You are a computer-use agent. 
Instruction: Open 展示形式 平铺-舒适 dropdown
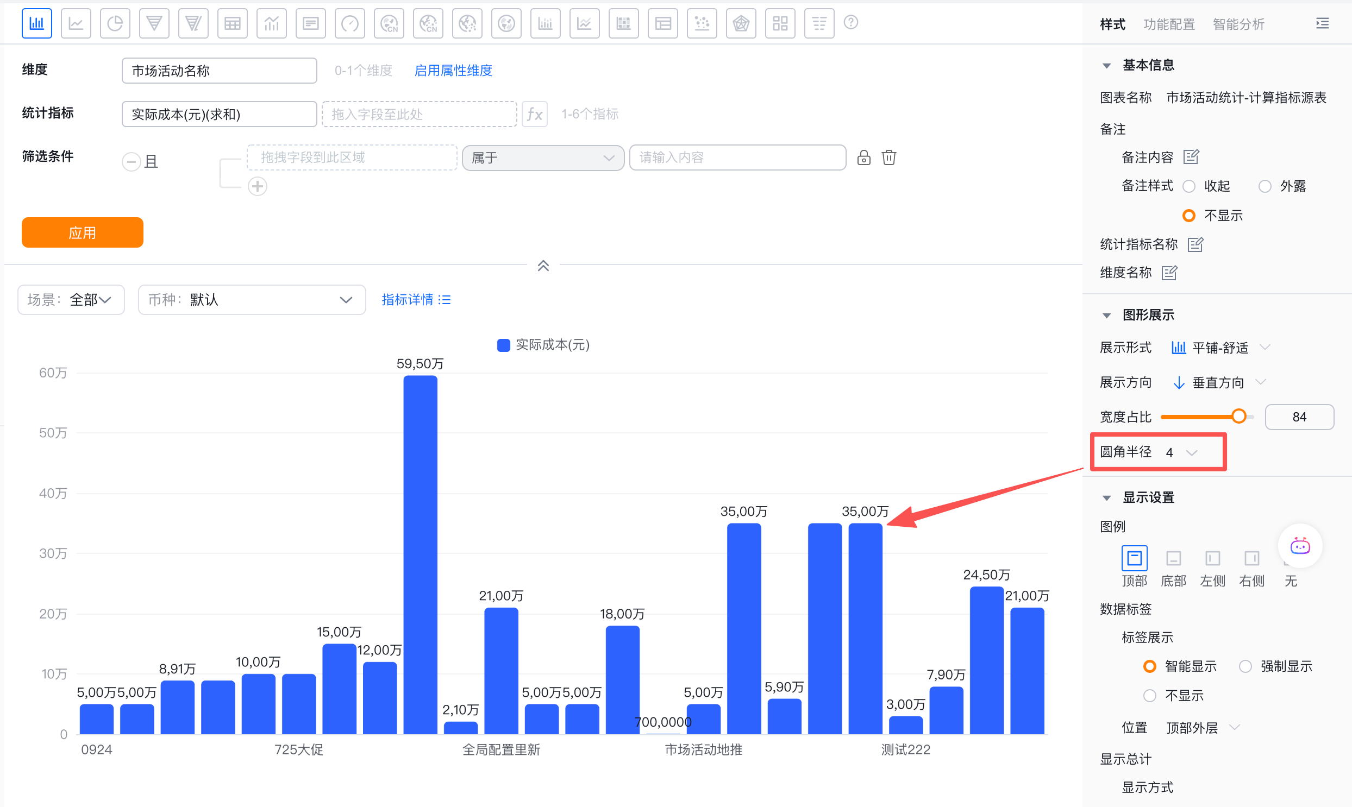tap(1220, 348)
